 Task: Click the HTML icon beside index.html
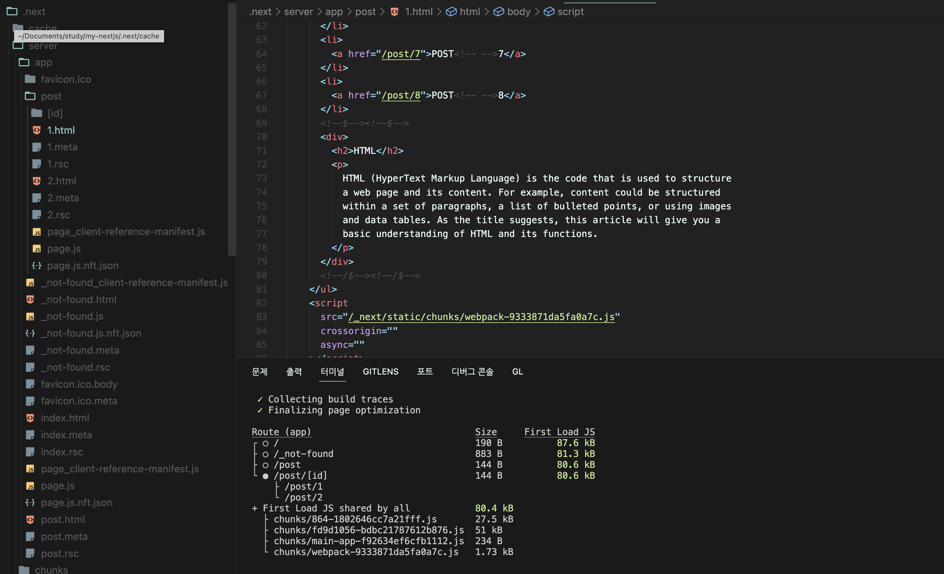pos(30,418)
